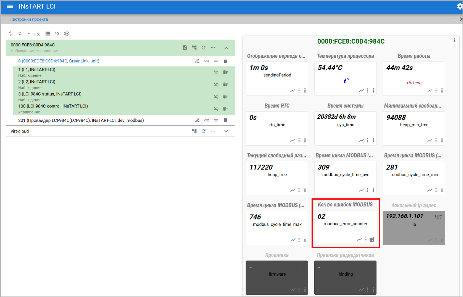The height and width of the screenshot is (297, 463).
Task: Open the structure tree icon for virt-cloud
Action: coord(194,131)
